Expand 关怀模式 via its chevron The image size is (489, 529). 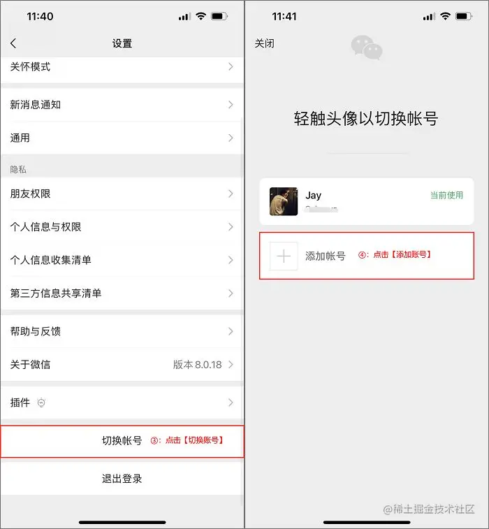[231, 67]
